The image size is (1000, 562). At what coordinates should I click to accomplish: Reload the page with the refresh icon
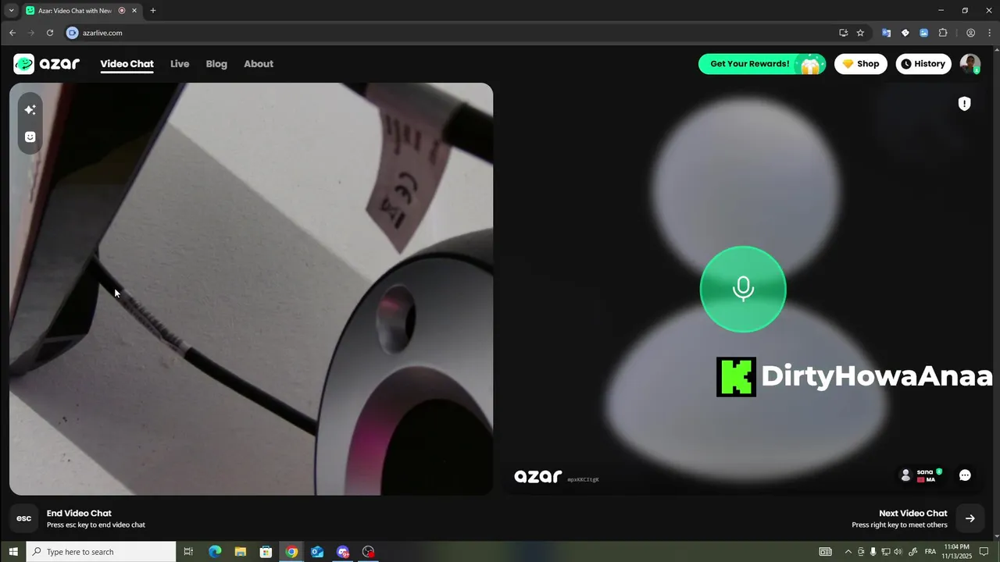point(50,33)
